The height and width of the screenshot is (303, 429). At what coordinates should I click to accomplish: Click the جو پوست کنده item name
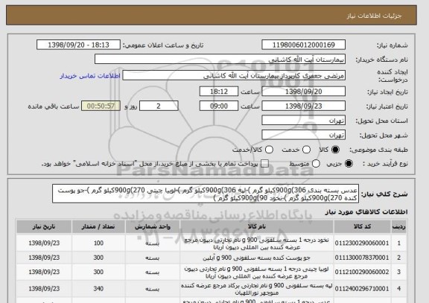pyautogui.click(x=257, y=258)
